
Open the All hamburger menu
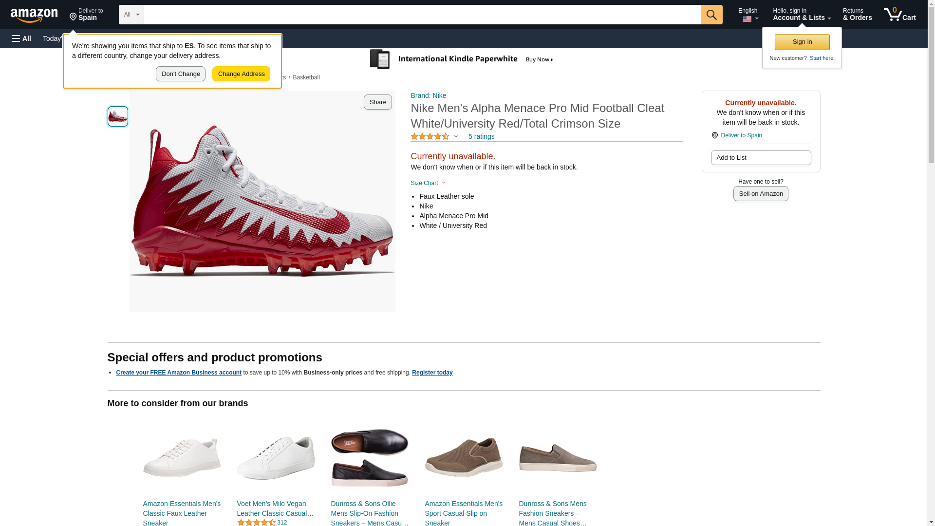(x=21, y=38)
